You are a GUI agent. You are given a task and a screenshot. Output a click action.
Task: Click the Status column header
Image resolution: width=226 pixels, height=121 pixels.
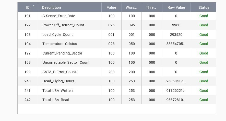(x=204, y=7)
